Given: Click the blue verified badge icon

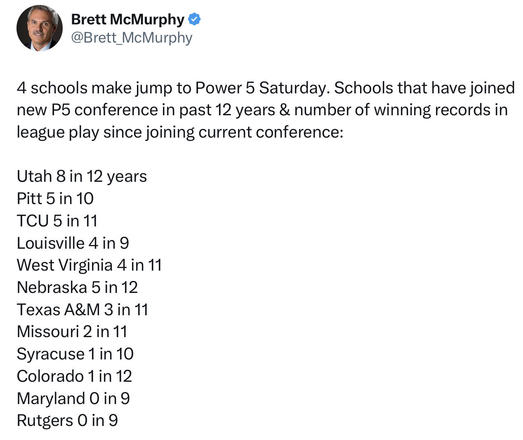Looking at the screenshot, I should (195, 19).
